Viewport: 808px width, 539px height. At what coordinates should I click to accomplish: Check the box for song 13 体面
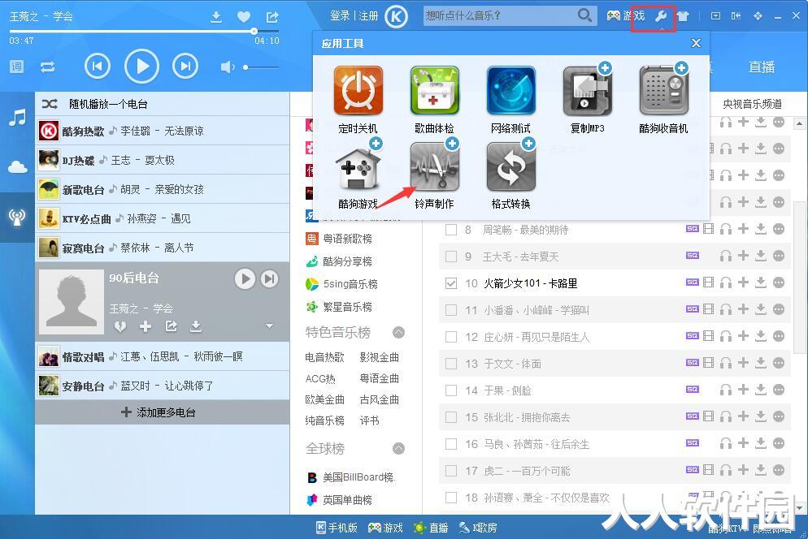coord(451,364)
